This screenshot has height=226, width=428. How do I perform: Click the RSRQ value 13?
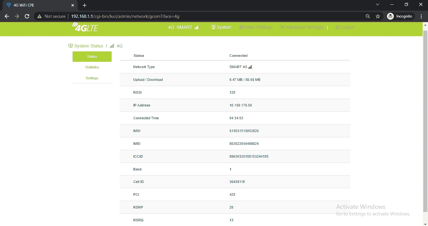tap(231, 220)
